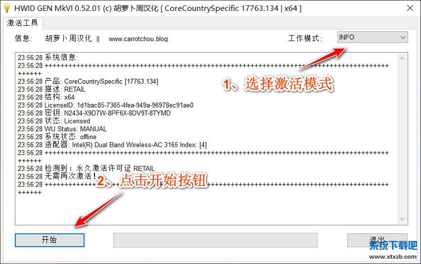Click the 产品 CoreCountrySpecific log line

(88, 81)
